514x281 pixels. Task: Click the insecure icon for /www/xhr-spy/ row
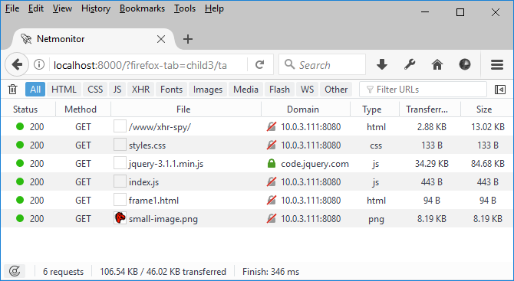coord(271,126)
